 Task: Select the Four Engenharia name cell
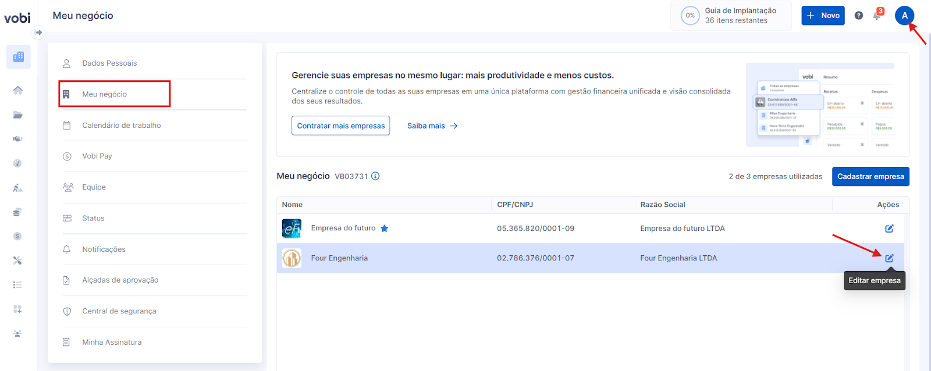point(339,258)
